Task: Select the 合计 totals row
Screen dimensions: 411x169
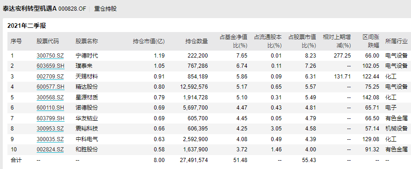Action: click(x=207, y=160)
